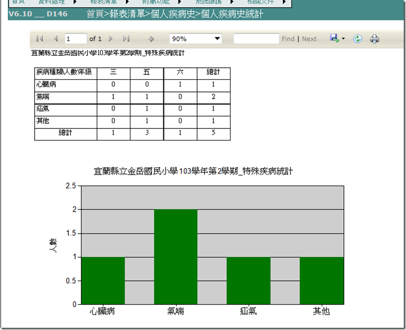Viewport: 406px width, 330px height.
Task: Click the Next link beside Find
Action: [309, 39]
